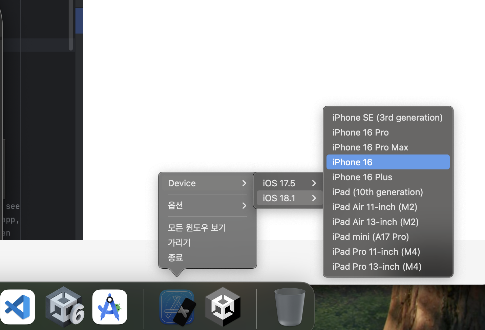Choose iPad Pro 11-inch (M4)
Screen dimensions: 485x330
pyautogui.click(x=388, y=252)
